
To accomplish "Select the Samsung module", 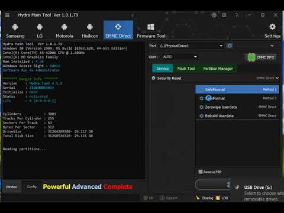I will (x=15, y=31).
